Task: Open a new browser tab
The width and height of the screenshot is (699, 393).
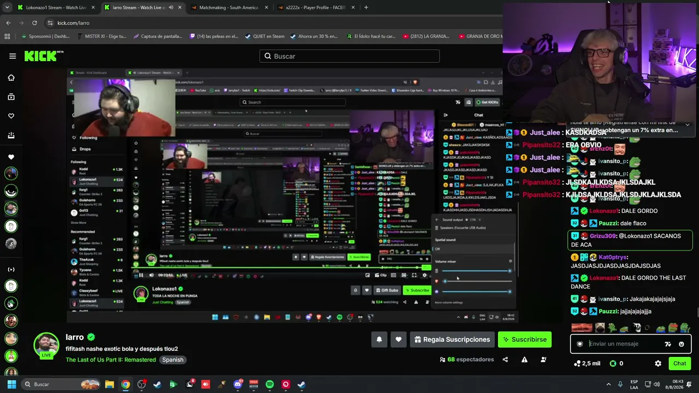Action: coord(366,8)
